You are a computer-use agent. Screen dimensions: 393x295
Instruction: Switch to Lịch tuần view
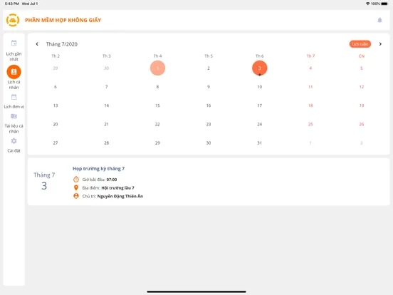(360, 44)
